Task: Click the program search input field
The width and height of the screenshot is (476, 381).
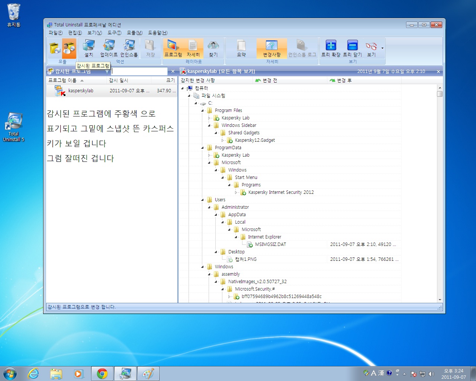Action: point(139,71)
